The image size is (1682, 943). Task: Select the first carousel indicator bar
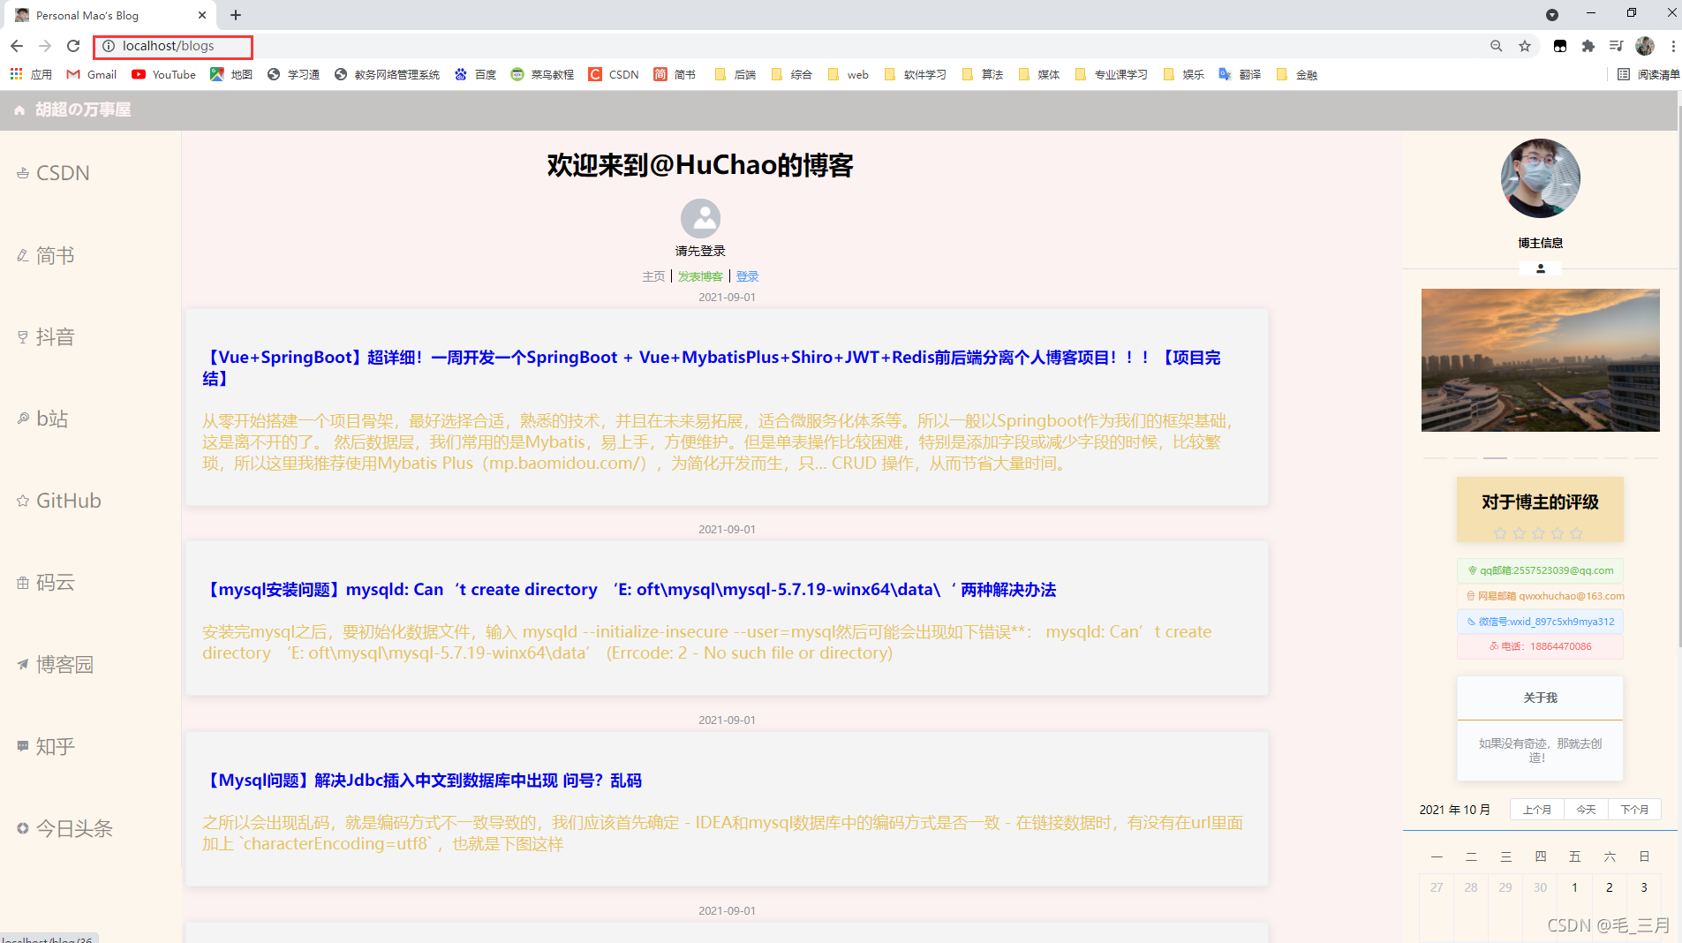pyautogui.click(x=1435, y=458)
